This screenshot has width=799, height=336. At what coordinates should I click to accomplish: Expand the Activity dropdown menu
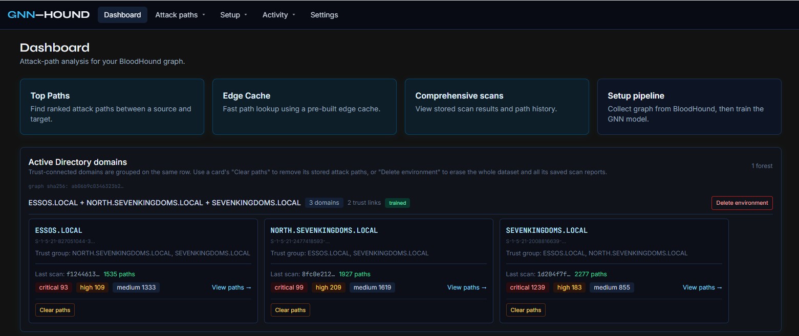tap(279, 15)
